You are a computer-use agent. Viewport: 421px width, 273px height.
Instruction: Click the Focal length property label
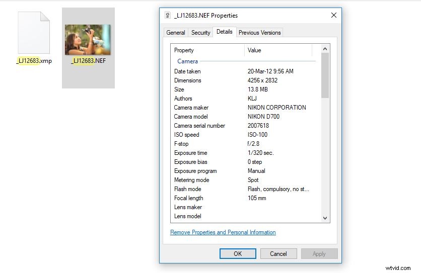pyautogui.click(x=188, y=198)
